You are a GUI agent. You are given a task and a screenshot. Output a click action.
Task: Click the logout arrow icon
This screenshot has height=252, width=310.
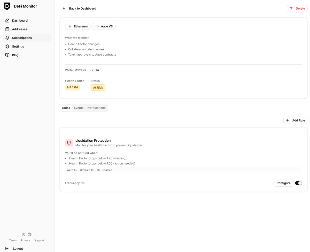7,248
